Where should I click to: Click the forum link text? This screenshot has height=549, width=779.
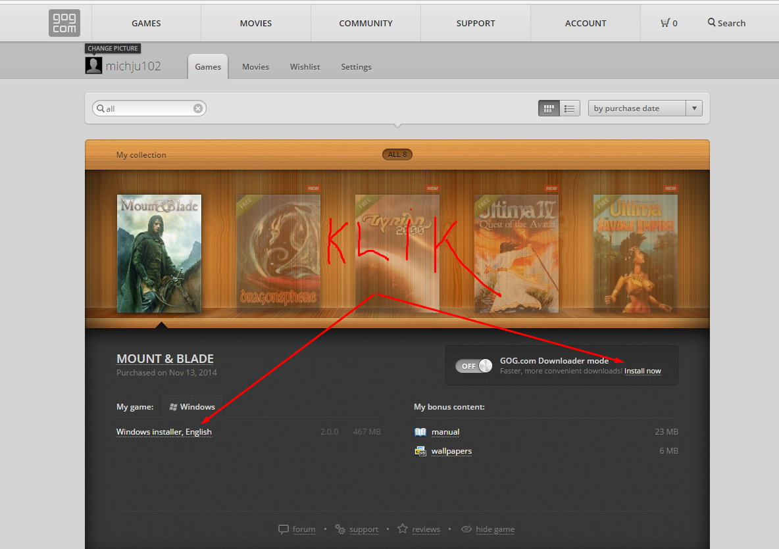point(304,529)
